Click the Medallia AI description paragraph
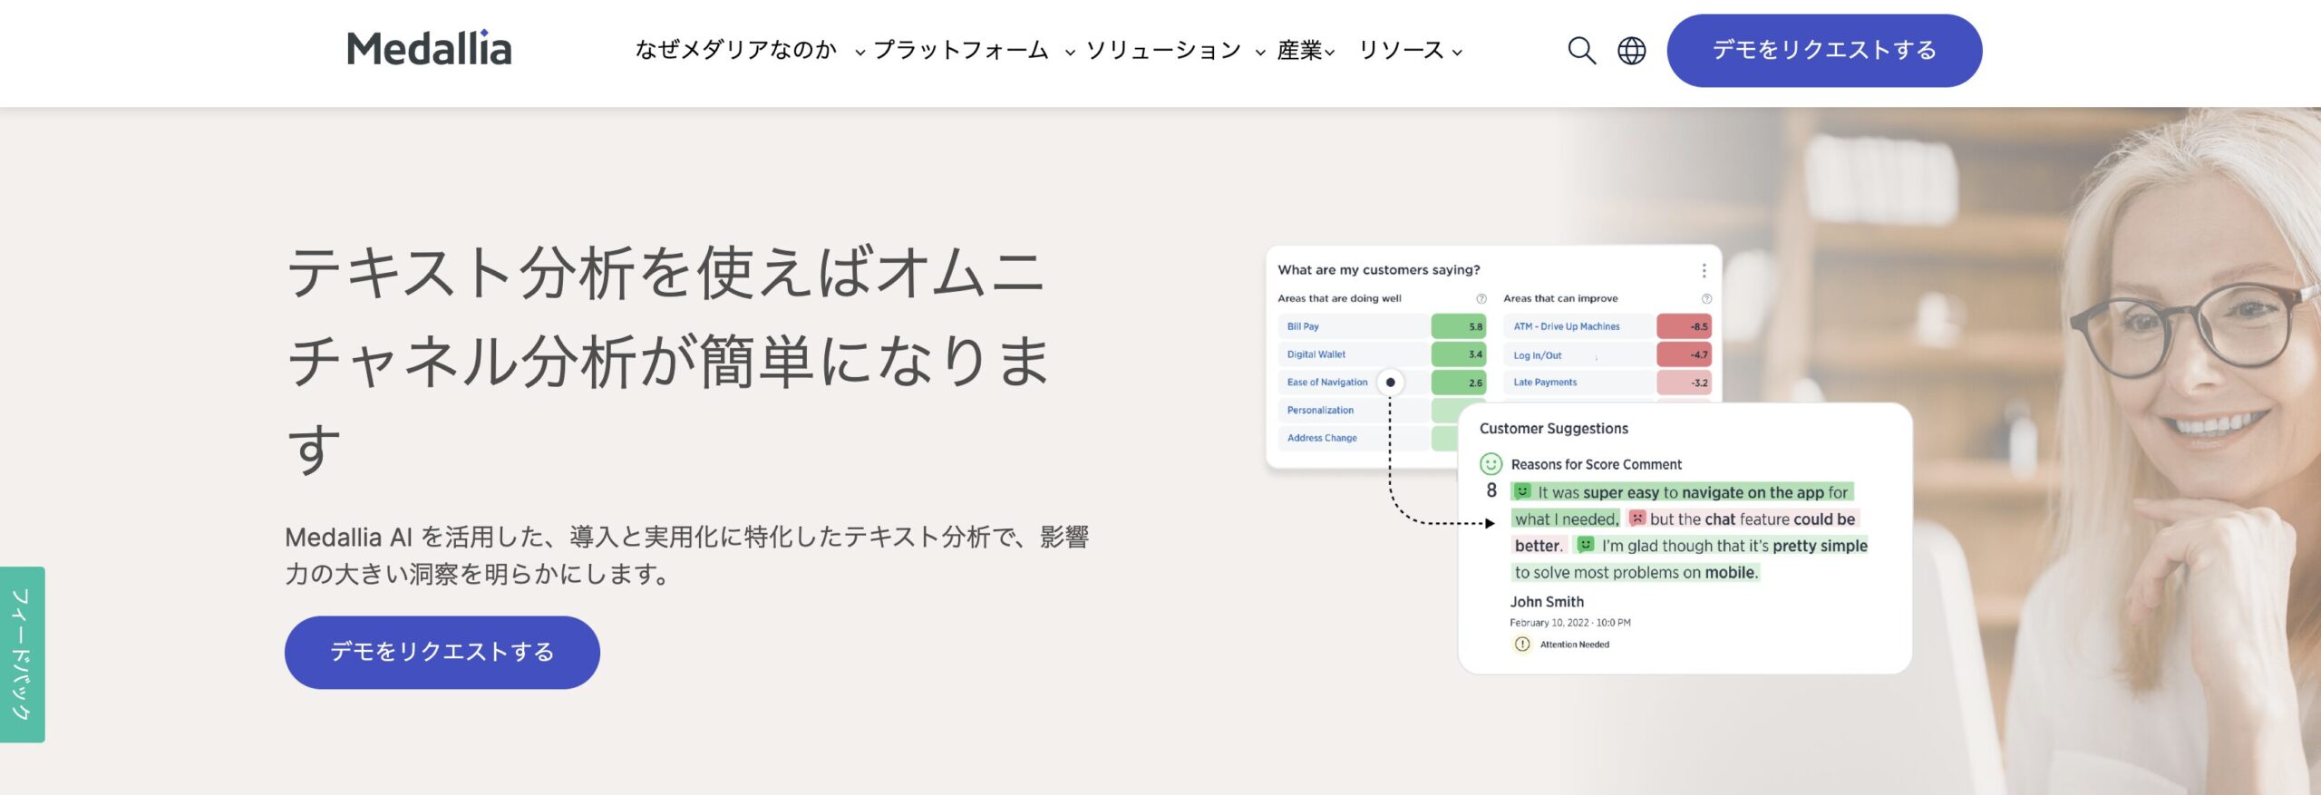 (686, 555)
